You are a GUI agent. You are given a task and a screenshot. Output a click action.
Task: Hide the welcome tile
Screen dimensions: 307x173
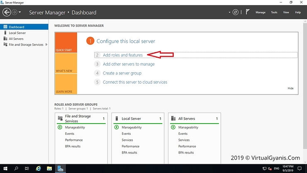tap(290, 88)
